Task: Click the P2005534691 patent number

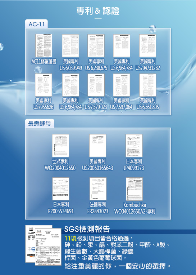Action: (61, 211)
